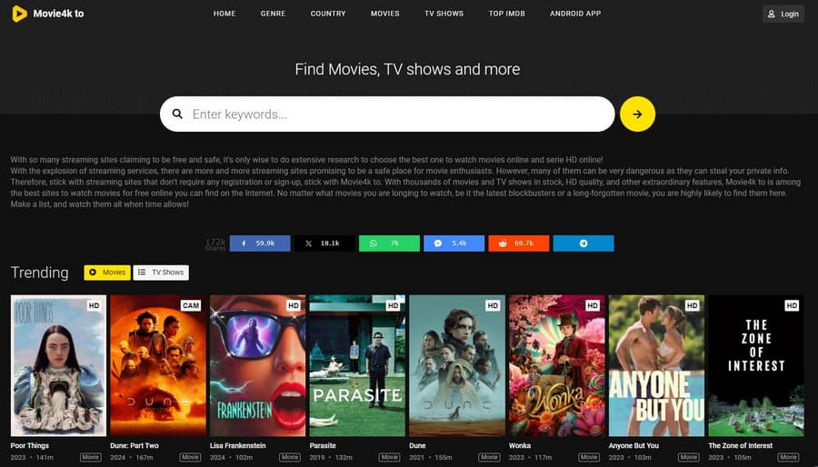The width and height of the screenshot is (818, 467).
Task: Open GENRE menu
Action: (x=273, y=14)
